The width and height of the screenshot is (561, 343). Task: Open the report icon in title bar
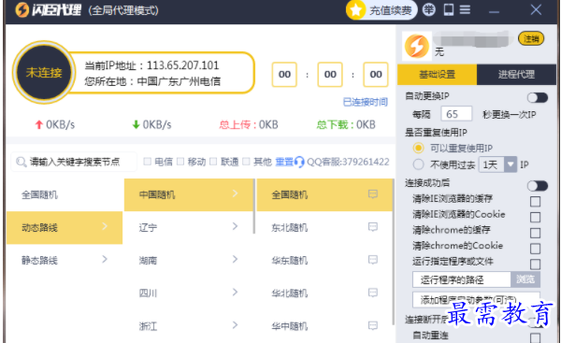428,9
